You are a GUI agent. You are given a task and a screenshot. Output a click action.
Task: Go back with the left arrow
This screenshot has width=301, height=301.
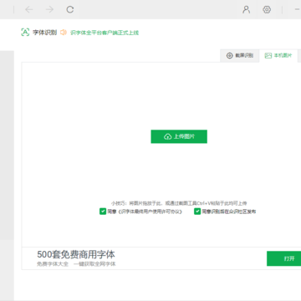29,10
